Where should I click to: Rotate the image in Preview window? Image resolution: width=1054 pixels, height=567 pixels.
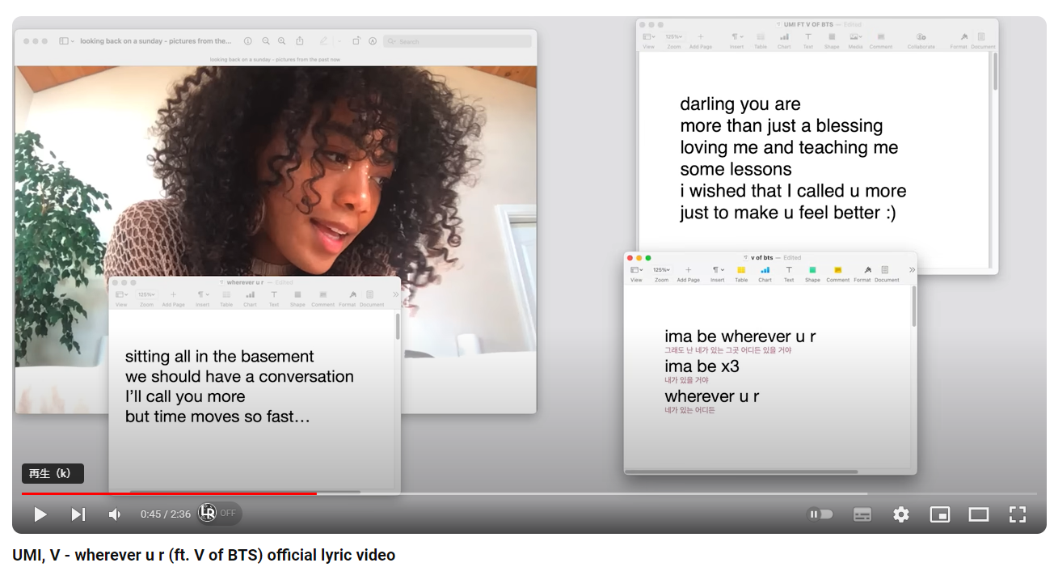(356, 41)
